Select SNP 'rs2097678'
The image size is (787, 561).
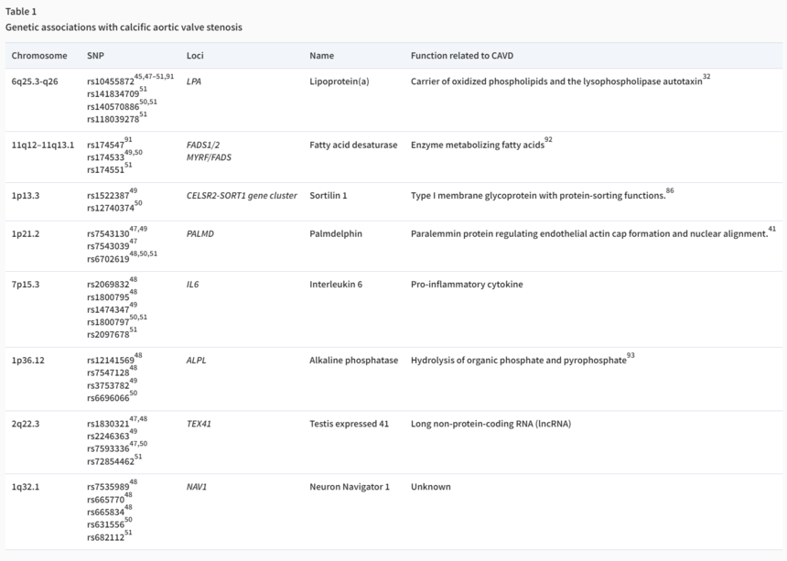pyautogui.click(x=108, y=335)
